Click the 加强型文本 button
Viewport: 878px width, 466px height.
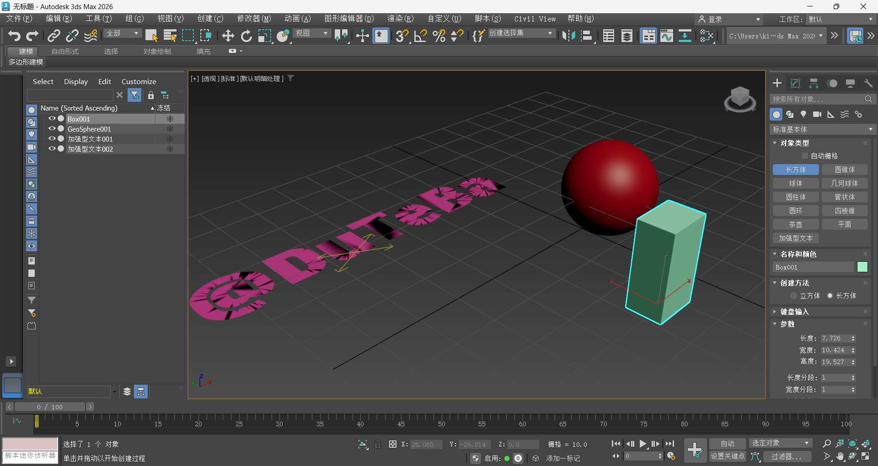click(796, 238)
